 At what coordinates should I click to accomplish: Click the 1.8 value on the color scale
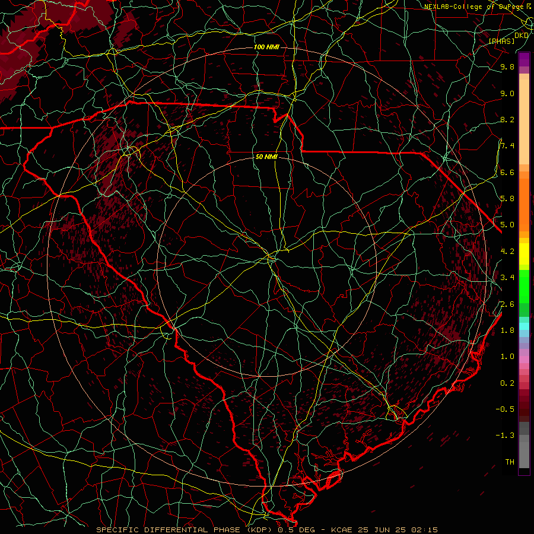point(507,330)
